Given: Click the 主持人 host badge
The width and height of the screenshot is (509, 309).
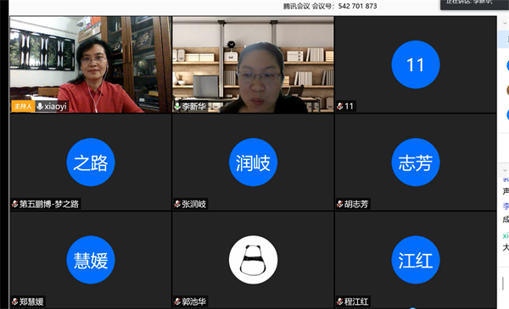Looking at the screenshot, I should (x=23, y=106).
